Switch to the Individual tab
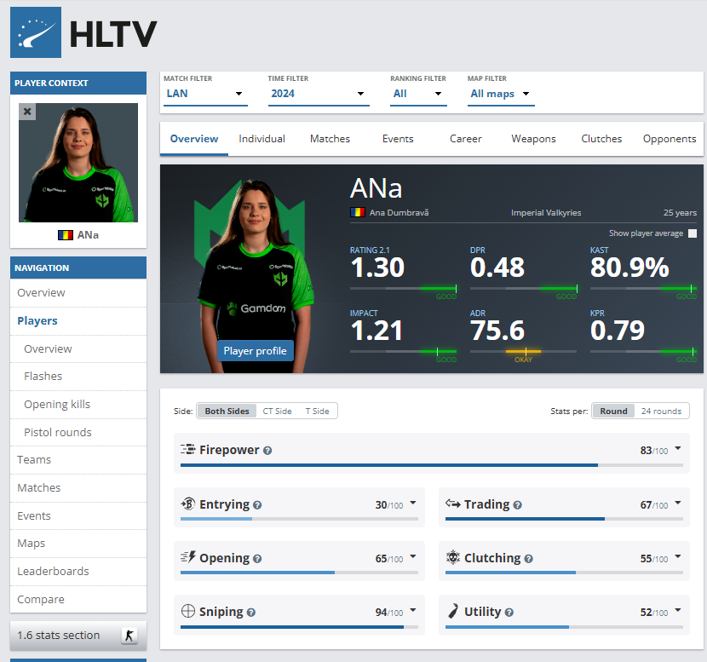 click(x=262, y=138)
